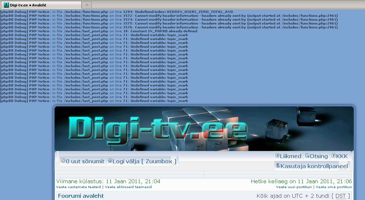Open the Liikmed text link
The height and width of the screenshot is (200, 365).
(291, 156)
